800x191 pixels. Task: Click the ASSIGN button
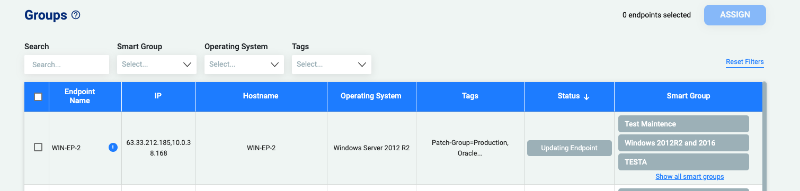pyautogui.click(x=735, y=15)
